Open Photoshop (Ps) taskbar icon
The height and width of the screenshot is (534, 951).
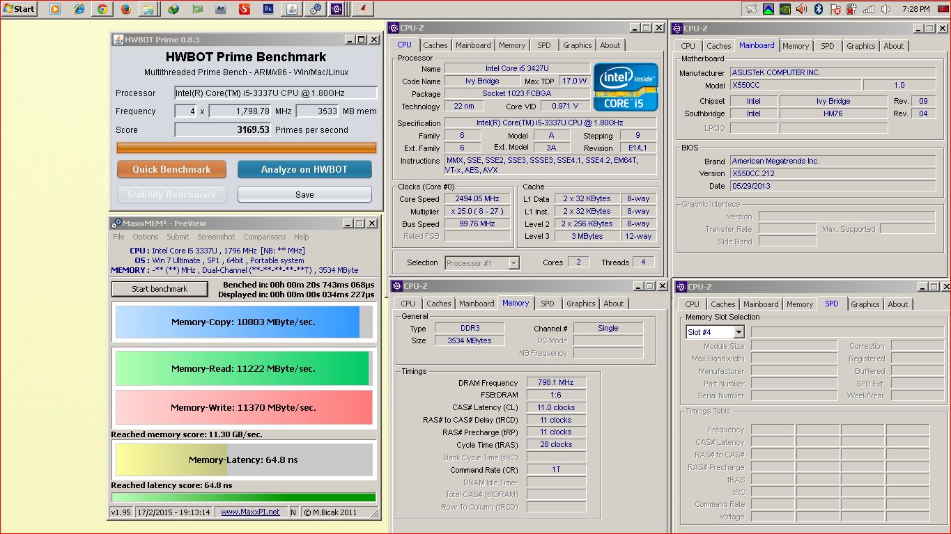(x=268, y=9)
